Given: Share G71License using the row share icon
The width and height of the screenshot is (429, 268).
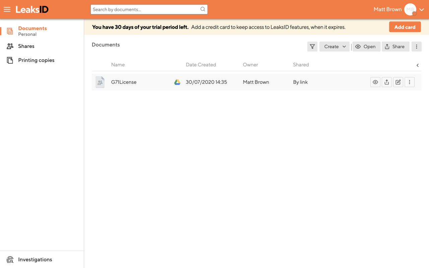Looking at the screenshot, I should pyautogui.click(x=387, y=82).
